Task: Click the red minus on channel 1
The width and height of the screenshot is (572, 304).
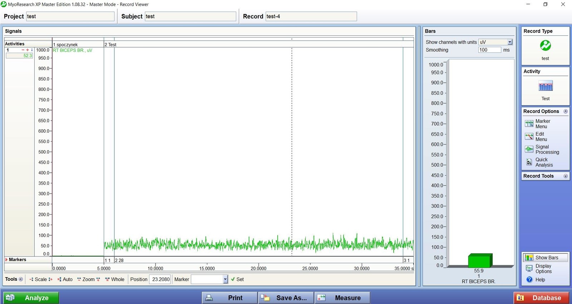Action: (23, 50)
